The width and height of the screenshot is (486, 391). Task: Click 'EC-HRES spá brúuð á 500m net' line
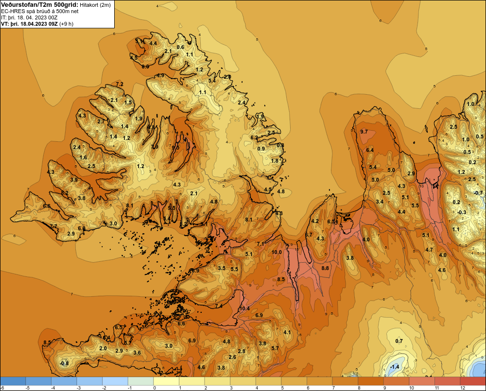[40, 11]
